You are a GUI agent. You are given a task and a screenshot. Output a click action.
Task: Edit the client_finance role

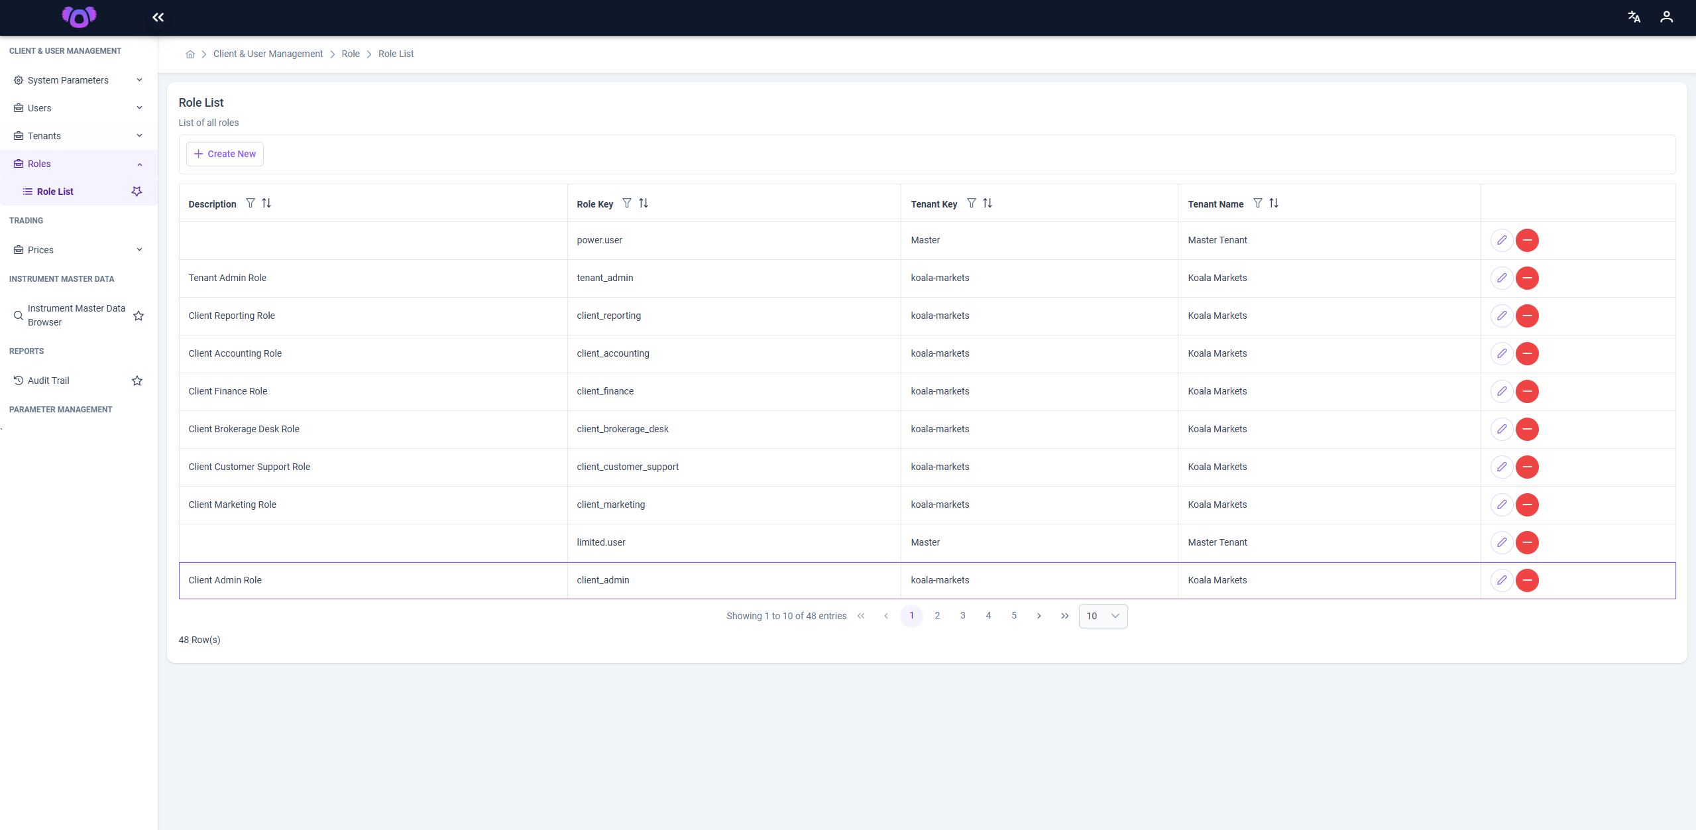(x=1502, y=391)
